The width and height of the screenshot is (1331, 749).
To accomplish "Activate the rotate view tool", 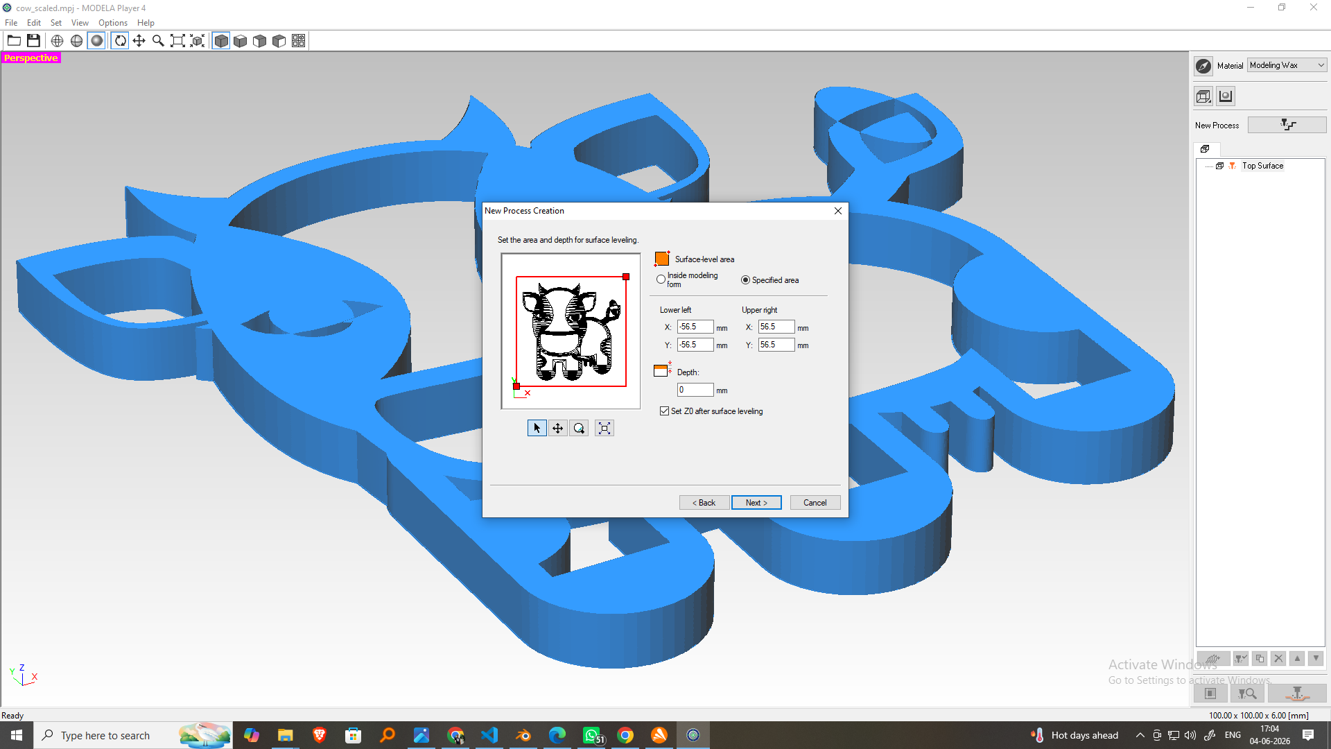I will pyautogui.click(x=120, y=41).
